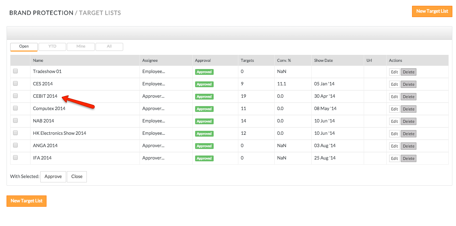
Task: Close the selected target lists
Action: (77, 177)
